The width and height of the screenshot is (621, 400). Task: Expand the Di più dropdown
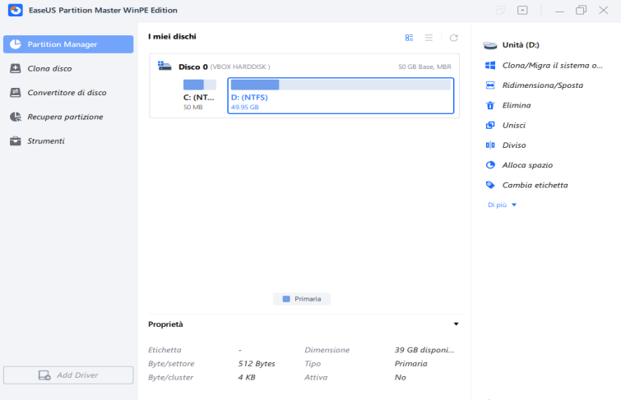click(x=502, y=205)
